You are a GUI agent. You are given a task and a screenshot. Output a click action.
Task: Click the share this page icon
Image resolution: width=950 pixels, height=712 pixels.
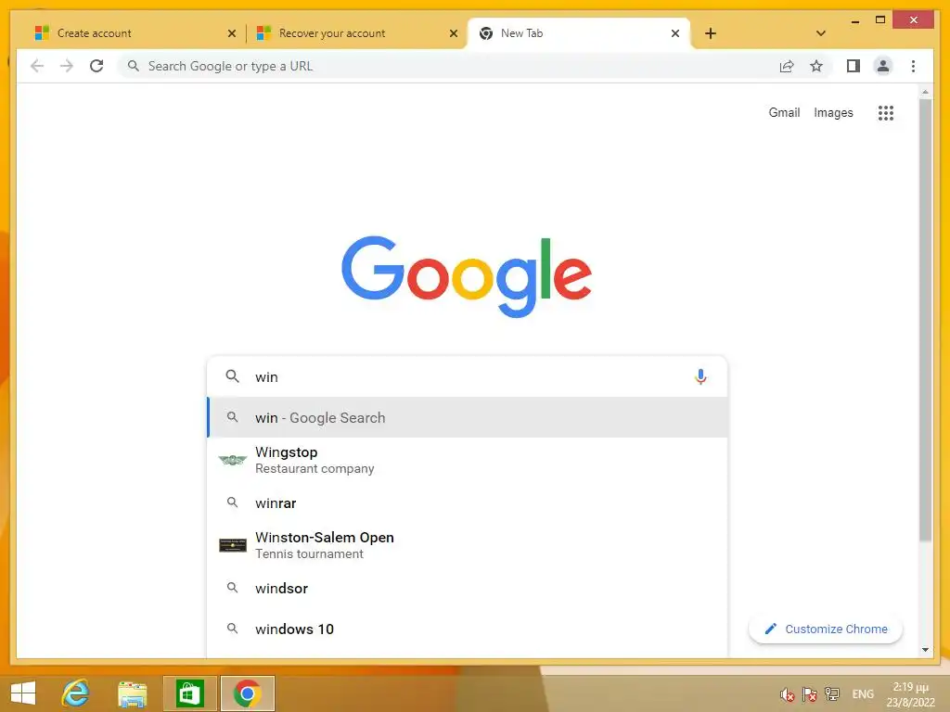pos(787,66)
